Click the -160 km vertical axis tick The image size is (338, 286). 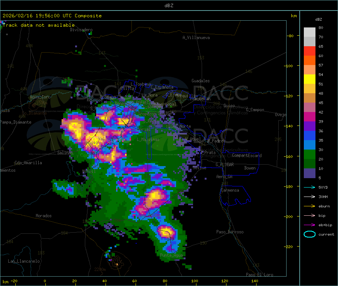click(x=289, y=156)
